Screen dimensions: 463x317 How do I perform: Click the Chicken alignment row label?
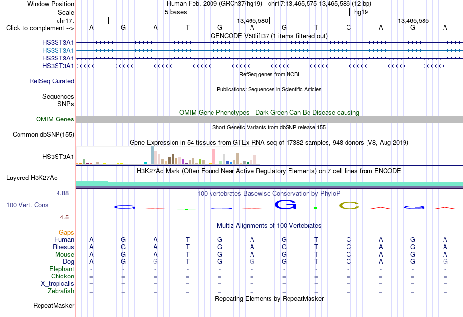[x=62, y=276]
